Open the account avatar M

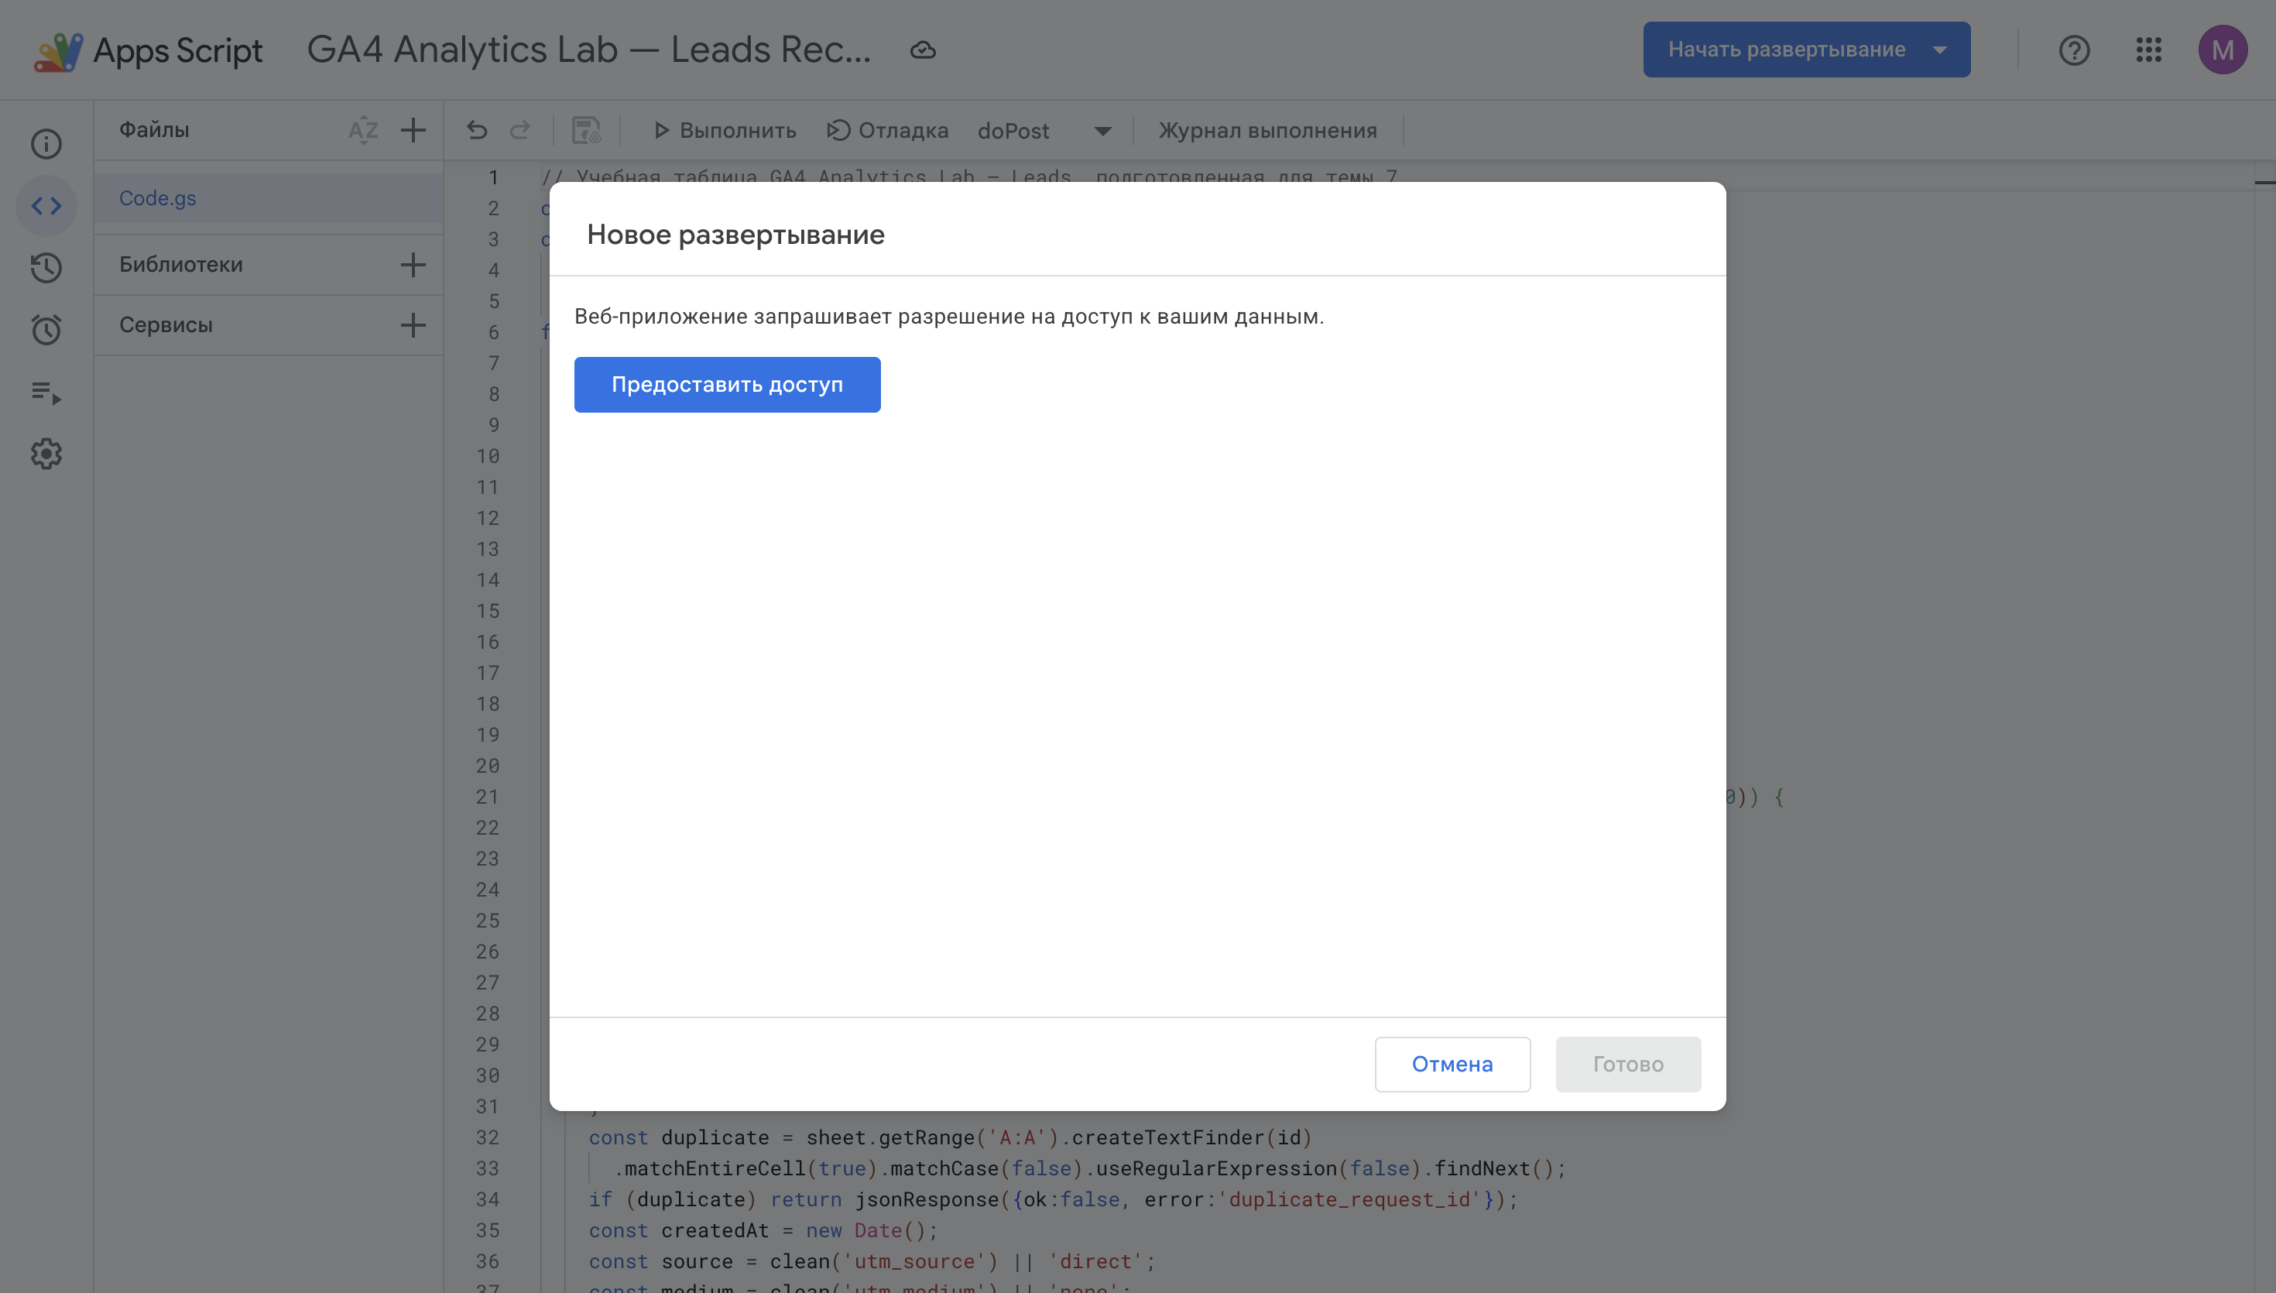2223,50
